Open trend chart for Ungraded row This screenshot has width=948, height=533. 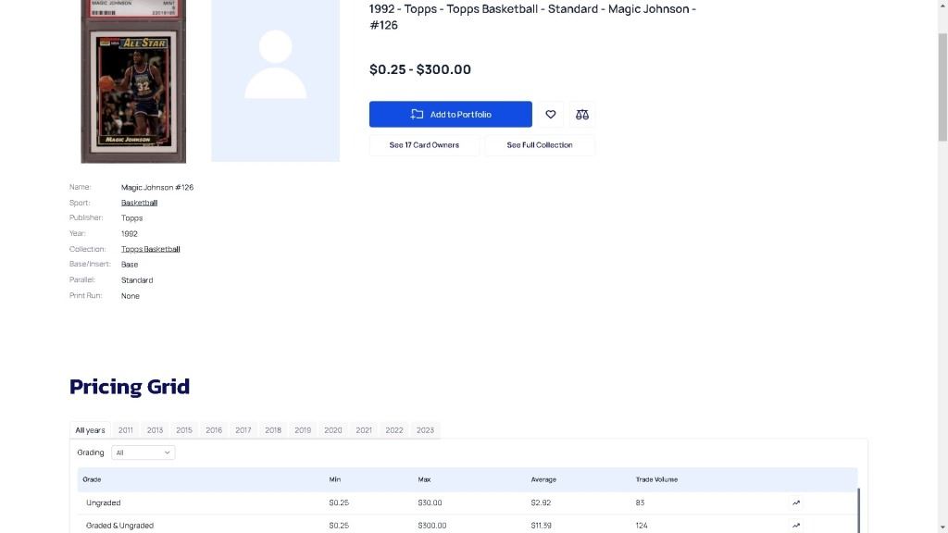click(x=795, y=503)
